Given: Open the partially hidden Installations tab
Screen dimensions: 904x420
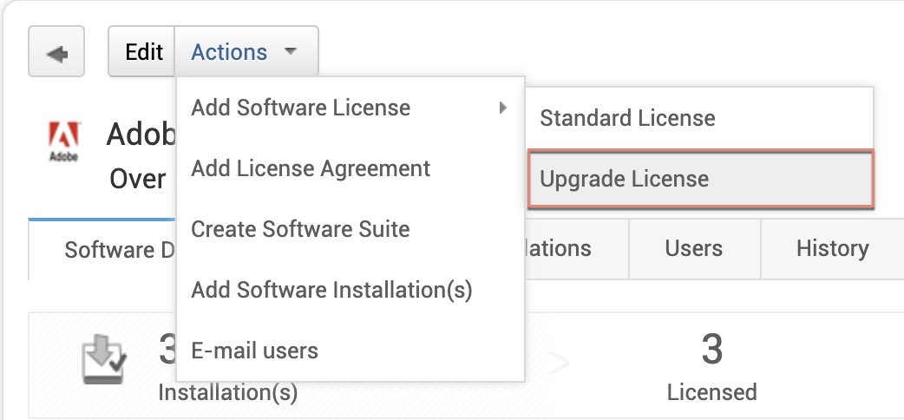Looking at the screenshot, I should [x=560, y=248].
